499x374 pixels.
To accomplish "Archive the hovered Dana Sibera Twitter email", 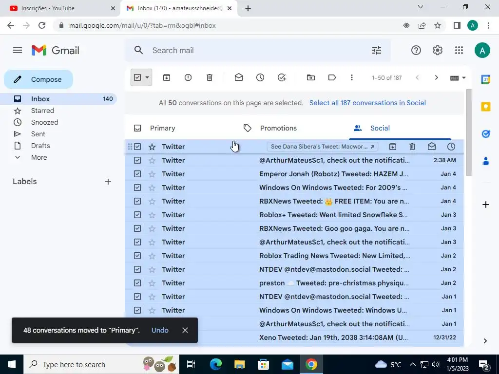I will click(393, 147).
